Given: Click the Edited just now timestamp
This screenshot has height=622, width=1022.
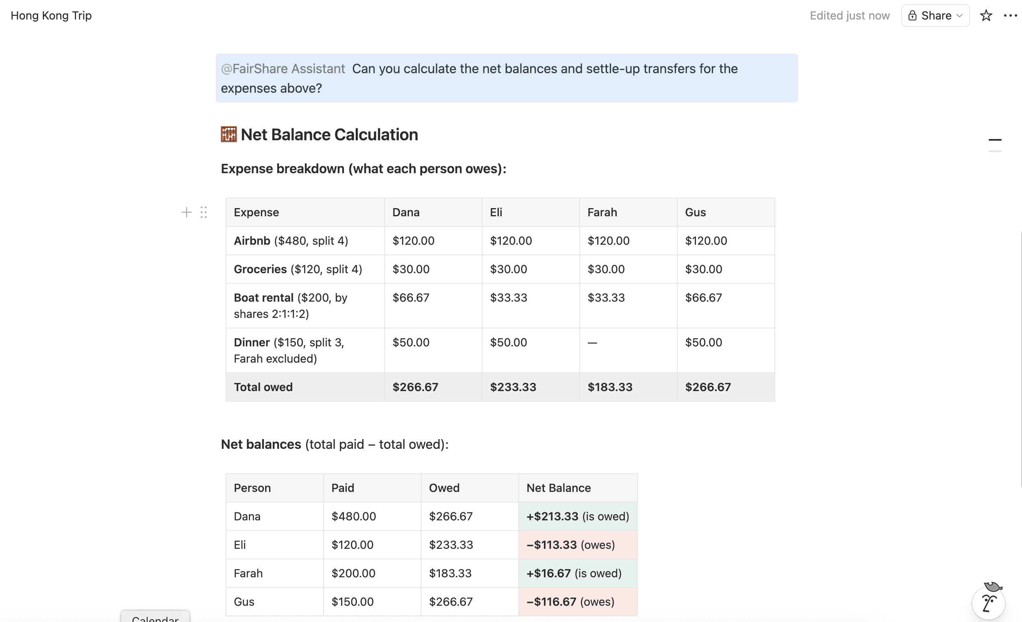Looking at the screenshot, I should pos(849,16).
